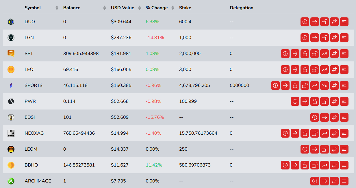The height and width of the screenshot is (188, 356).
Task: Click the open lock unstake icon for LEOM
Action: 324,149
